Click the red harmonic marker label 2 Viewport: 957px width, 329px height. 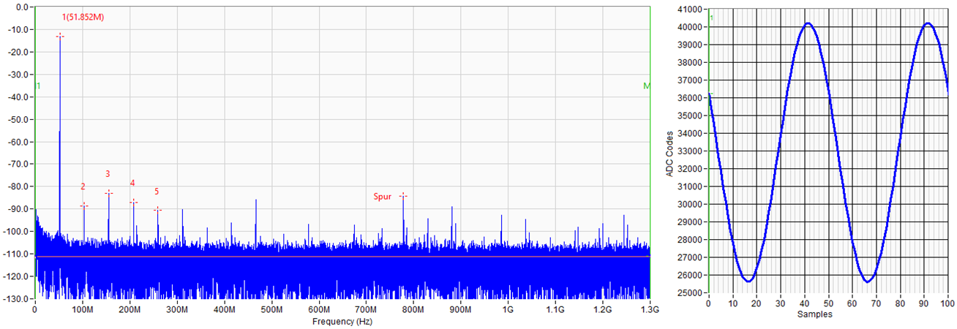coord(83,186)
